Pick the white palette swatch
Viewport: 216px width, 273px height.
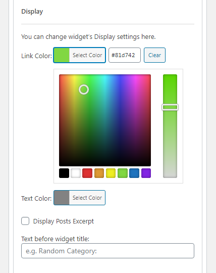click(x=76, y=173)
